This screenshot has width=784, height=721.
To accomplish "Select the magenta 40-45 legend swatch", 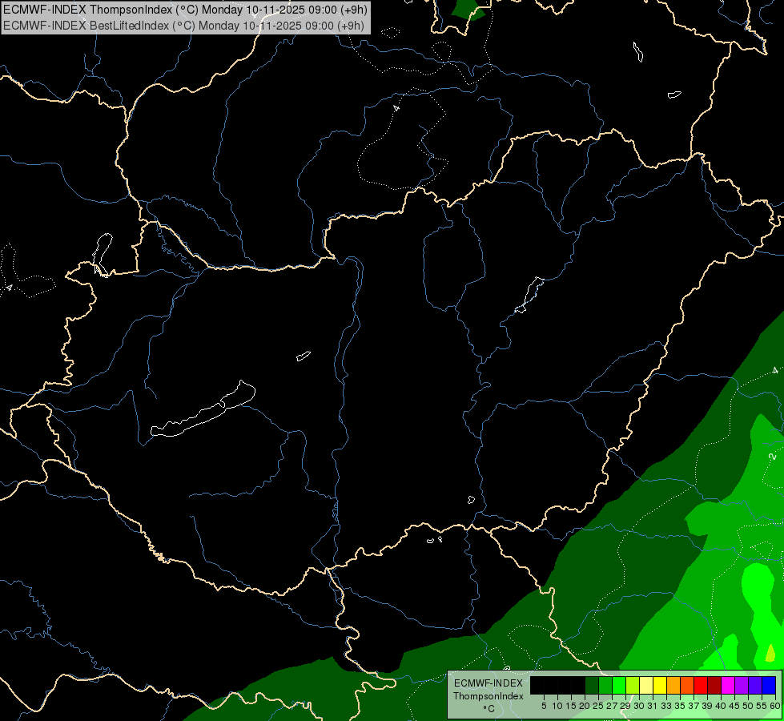I will coord(729,685).
